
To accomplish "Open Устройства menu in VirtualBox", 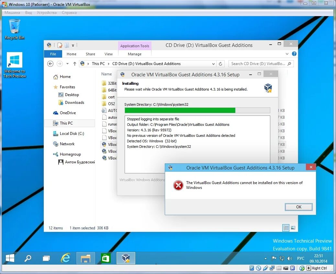I will tap(47, 12).
